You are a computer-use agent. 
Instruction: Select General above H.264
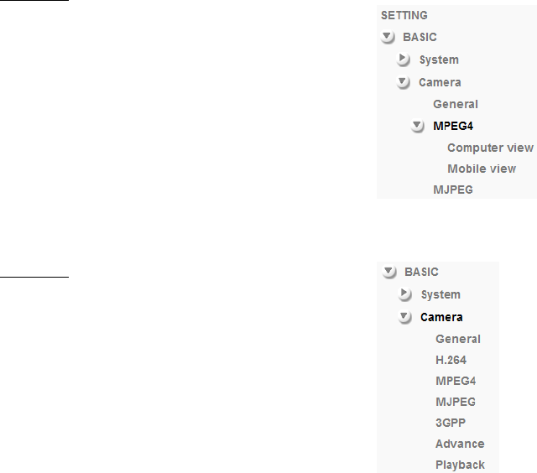pos(458,339)
